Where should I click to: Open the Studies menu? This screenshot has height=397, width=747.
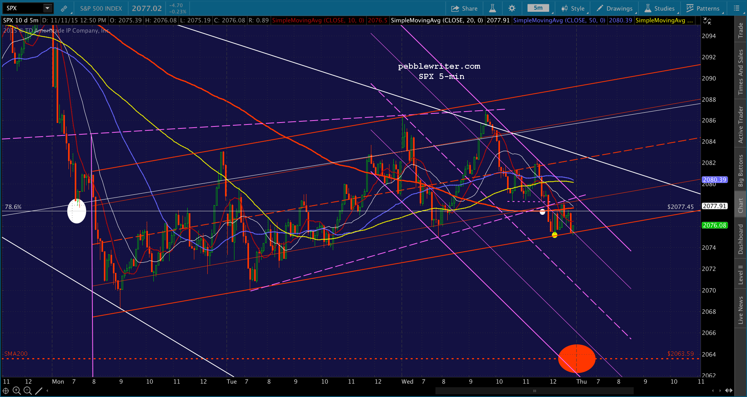[660, 8]
